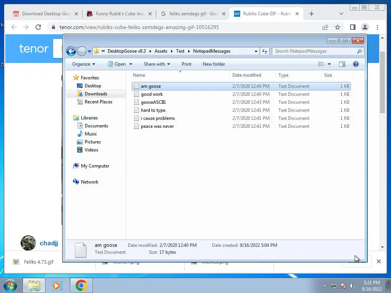Toggle Chrome's side panel icon
Viewport: 391px width, 293px height.
pos(352,27)
